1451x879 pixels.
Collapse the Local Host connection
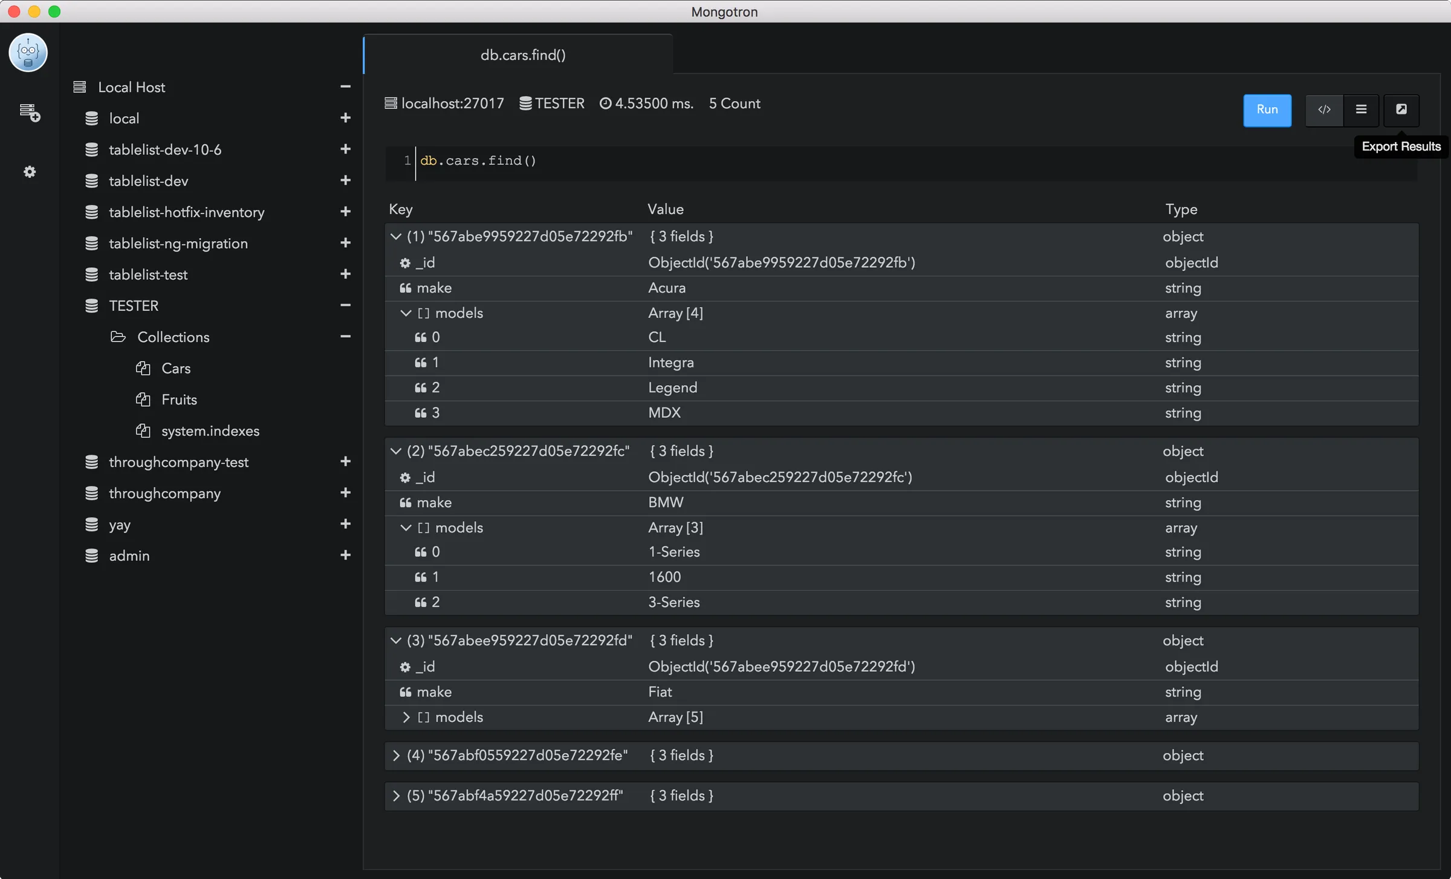tap(345, 86)
